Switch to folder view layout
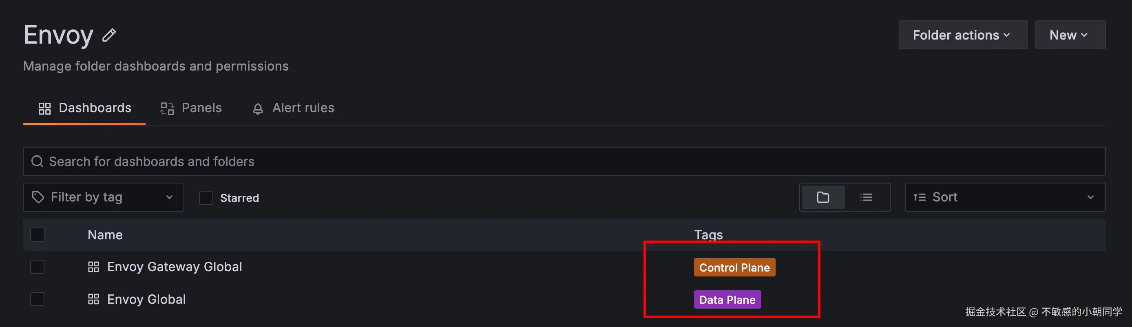1132x327 pixels. [822, 197]
